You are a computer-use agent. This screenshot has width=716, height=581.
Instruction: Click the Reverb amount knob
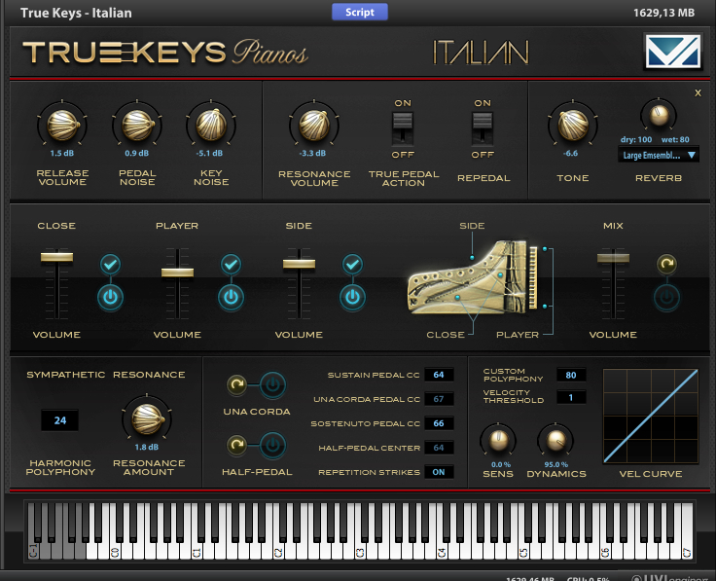coord(659,116)
